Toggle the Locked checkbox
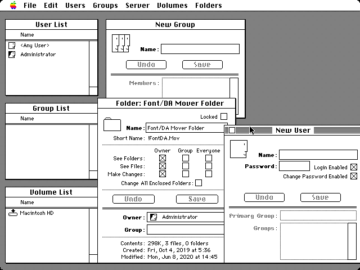This screenshot has height=270, width=360. coord(224,116)
